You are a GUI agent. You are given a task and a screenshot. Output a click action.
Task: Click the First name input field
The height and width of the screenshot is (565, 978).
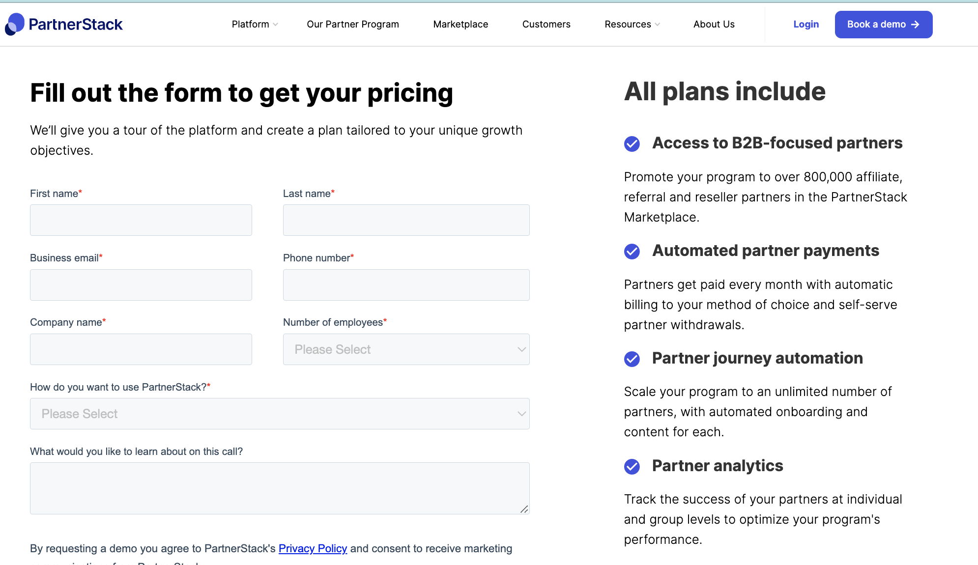point(141,220)
